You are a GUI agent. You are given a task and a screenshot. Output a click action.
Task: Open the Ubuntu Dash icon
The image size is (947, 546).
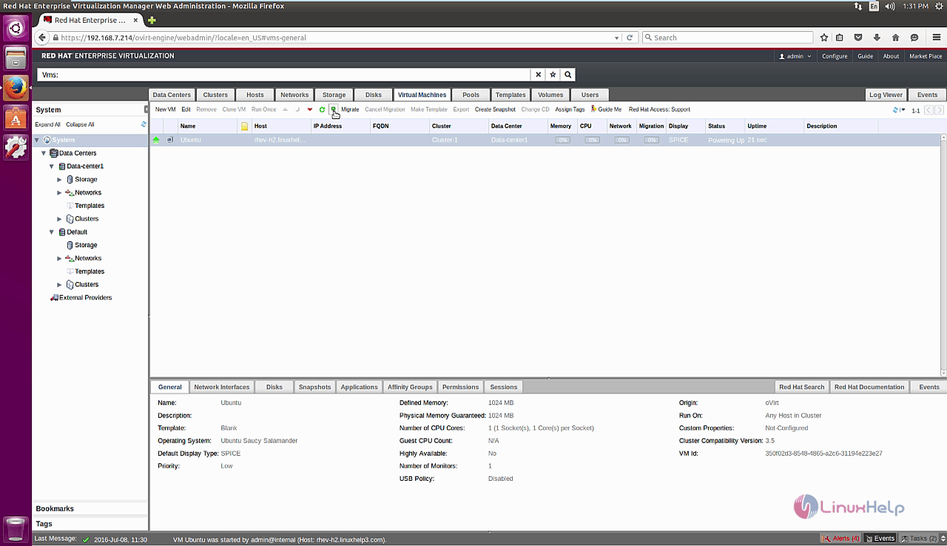(x=16, y=28)
